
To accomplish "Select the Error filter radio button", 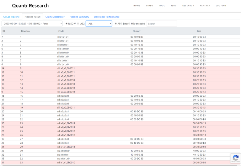I will tap(121, 24).
